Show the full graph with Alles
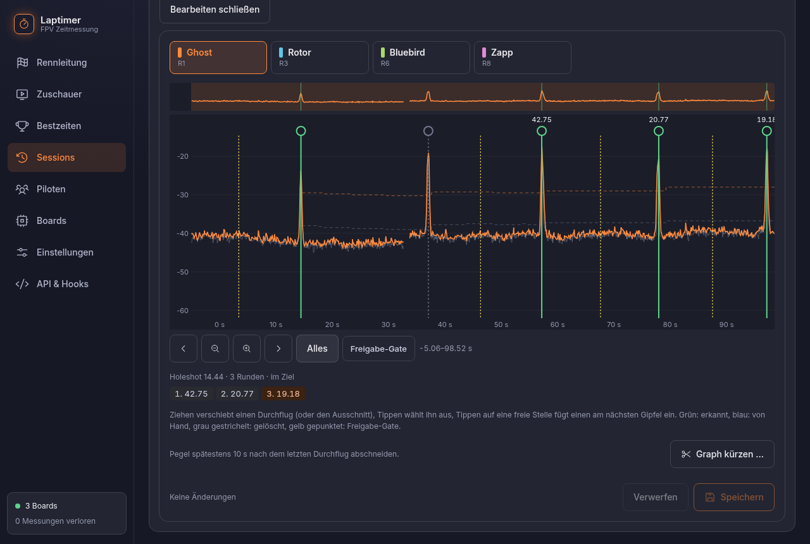 [x=317, y=349]
